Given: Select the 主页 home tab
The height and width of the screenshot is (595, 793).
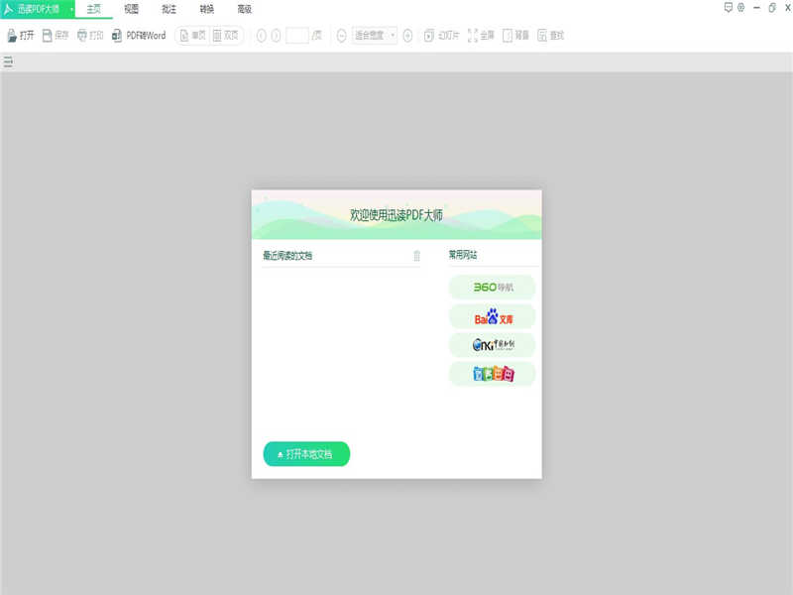Looking at the screenshot, I should pyautogui.click(x=94, y=9).
